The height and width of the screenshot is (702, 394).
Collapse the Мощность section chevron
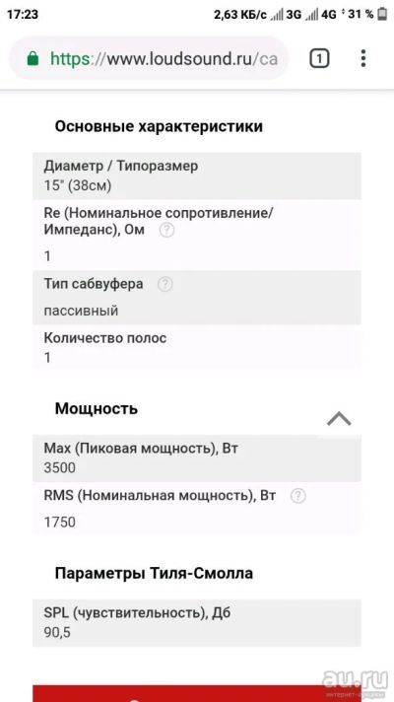339,419
